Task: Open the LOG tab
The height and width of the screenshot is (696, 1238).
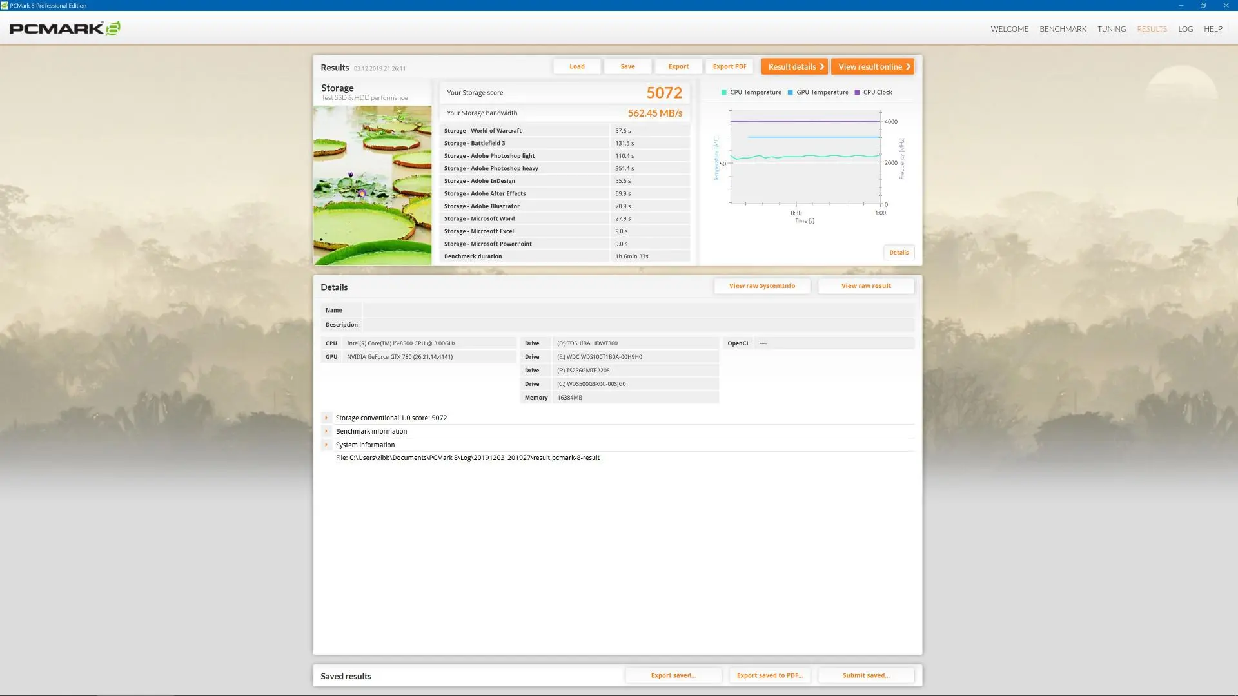Action: click(x=1185, y=29)
